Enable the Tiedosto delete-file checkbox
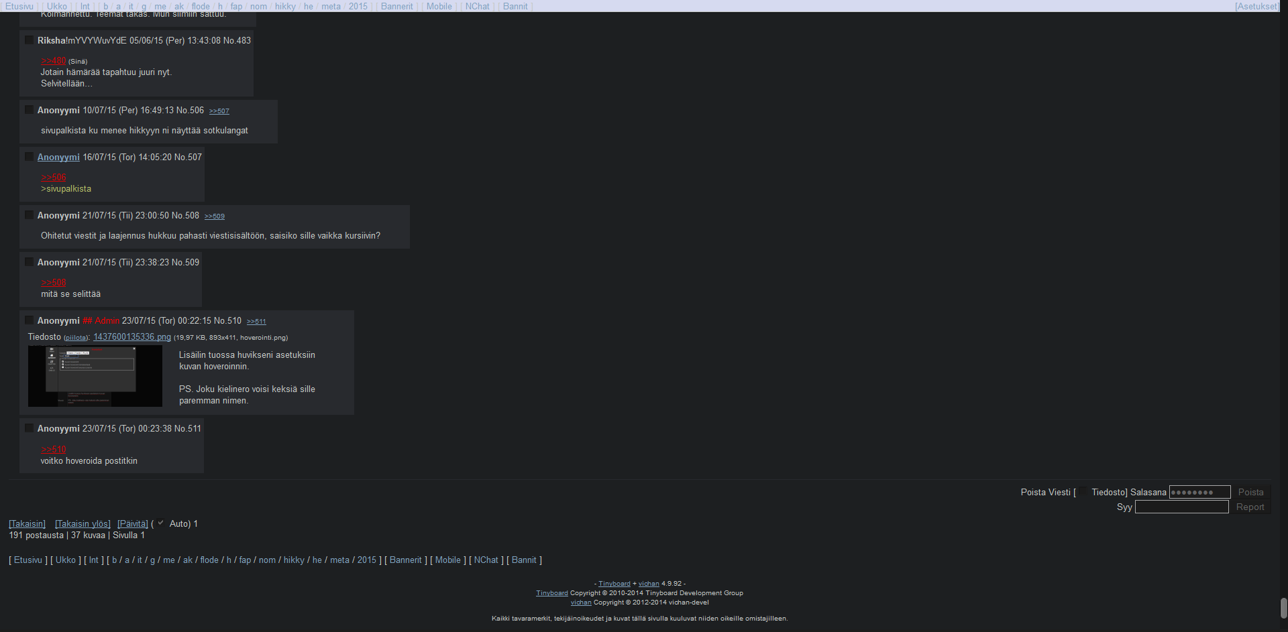1288x632 pixels. coord(1083,492)
